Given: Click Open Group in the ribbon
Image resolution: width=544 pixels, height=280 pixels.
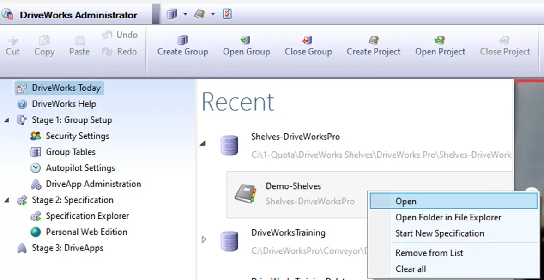Looking at the screenshot, I should [x=246, y=46].
